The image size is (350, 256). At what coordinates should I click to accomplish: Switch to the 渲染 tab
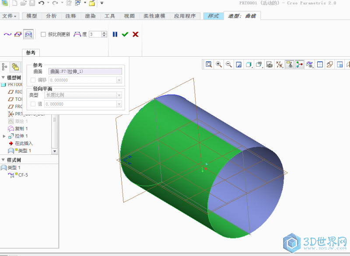pyautogui.click(x=90, y=16)
